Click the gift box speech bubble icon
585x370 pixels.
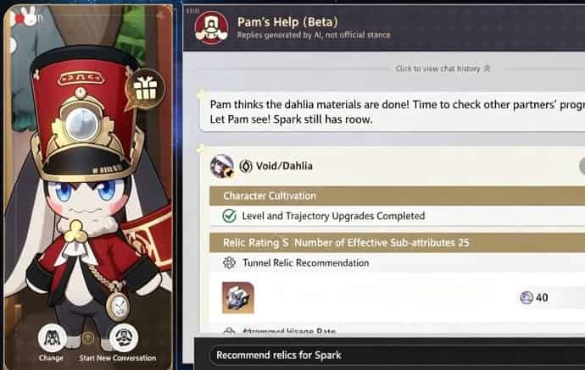pos(145,89)
